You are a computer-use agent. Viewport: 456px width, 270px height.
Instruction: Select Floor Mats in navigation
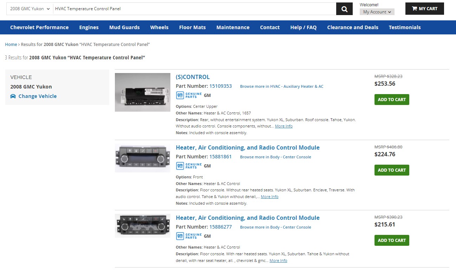(x=193, y=27)
